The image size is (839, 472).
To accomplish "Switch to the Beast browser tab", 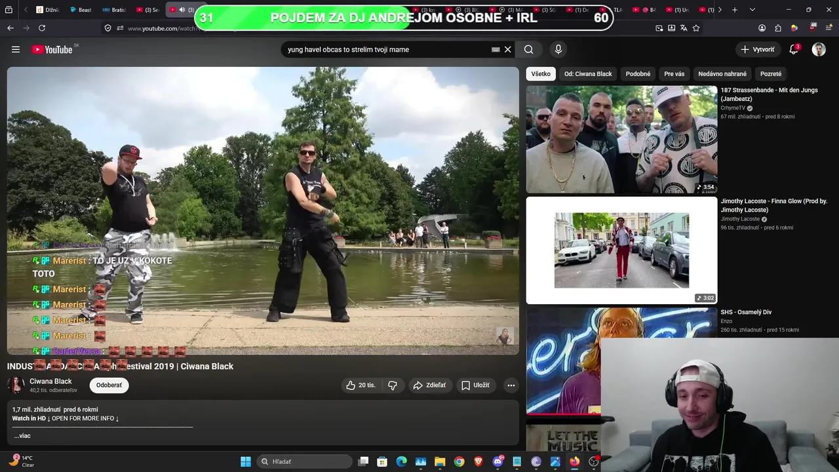I will pyautogui.click(x=82, y=10).
